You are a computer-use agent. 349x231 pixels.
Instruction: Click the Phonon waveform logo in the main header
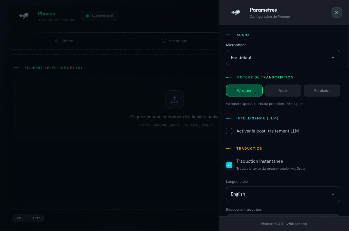click(x=24, y=16)
